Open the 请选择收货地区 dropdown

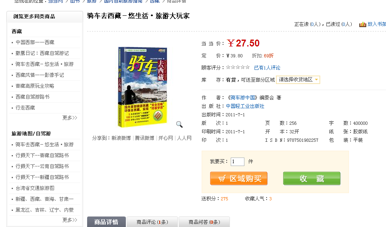[298, 80]
